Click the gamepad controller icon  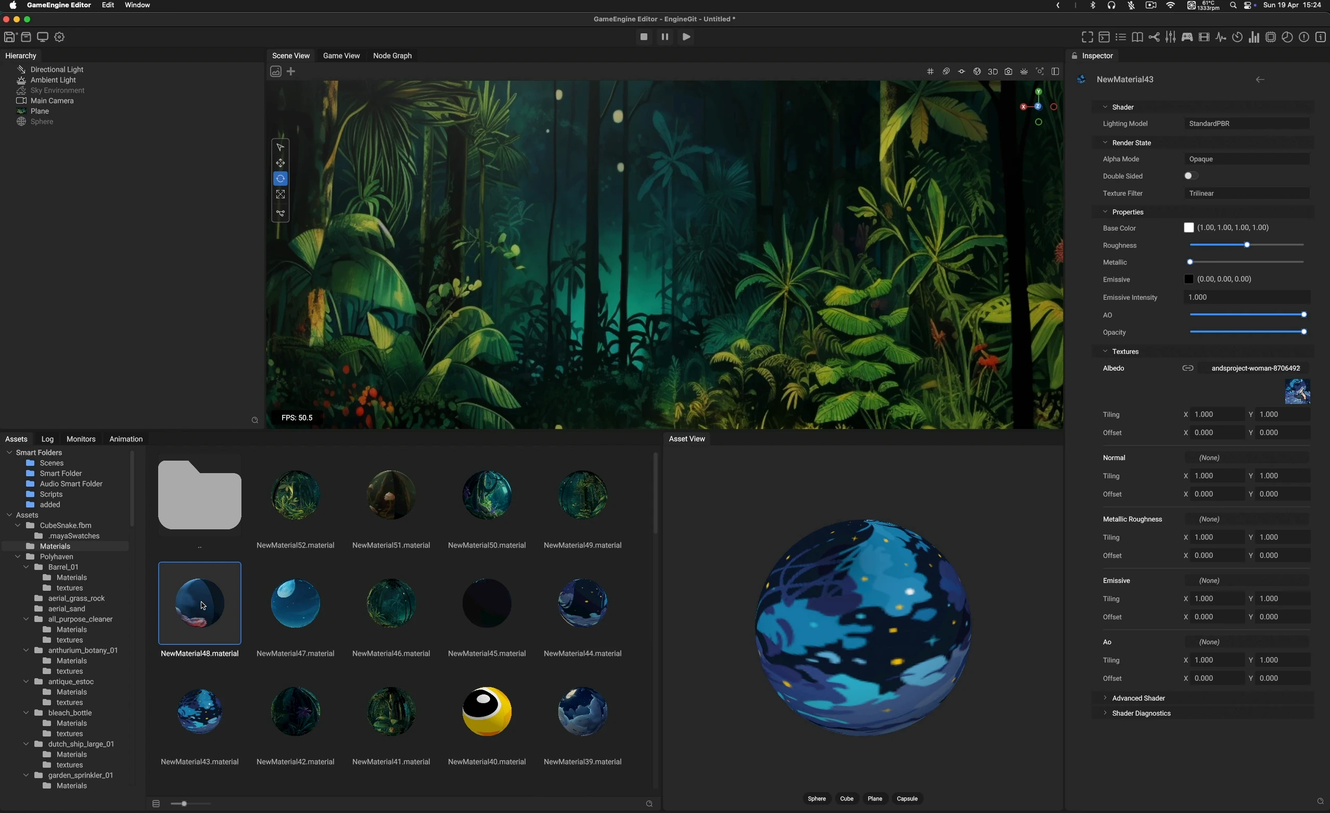(x=1187, y=37)
